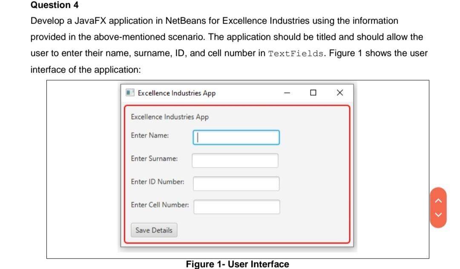This screenshot has width=460, height=269.
Task: Click the Save Details button
Action: [154, 230]
